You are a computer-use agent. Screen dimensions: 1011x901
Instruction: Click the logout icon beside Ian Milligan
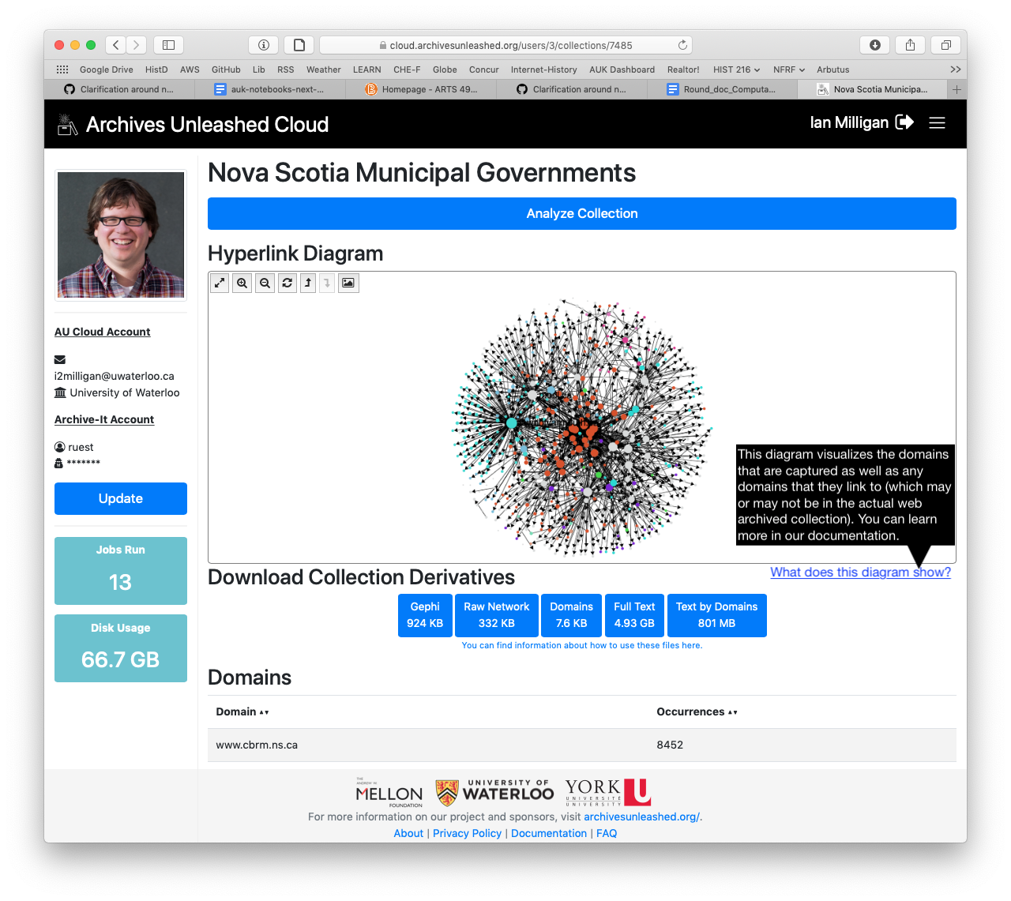[904, 122]
